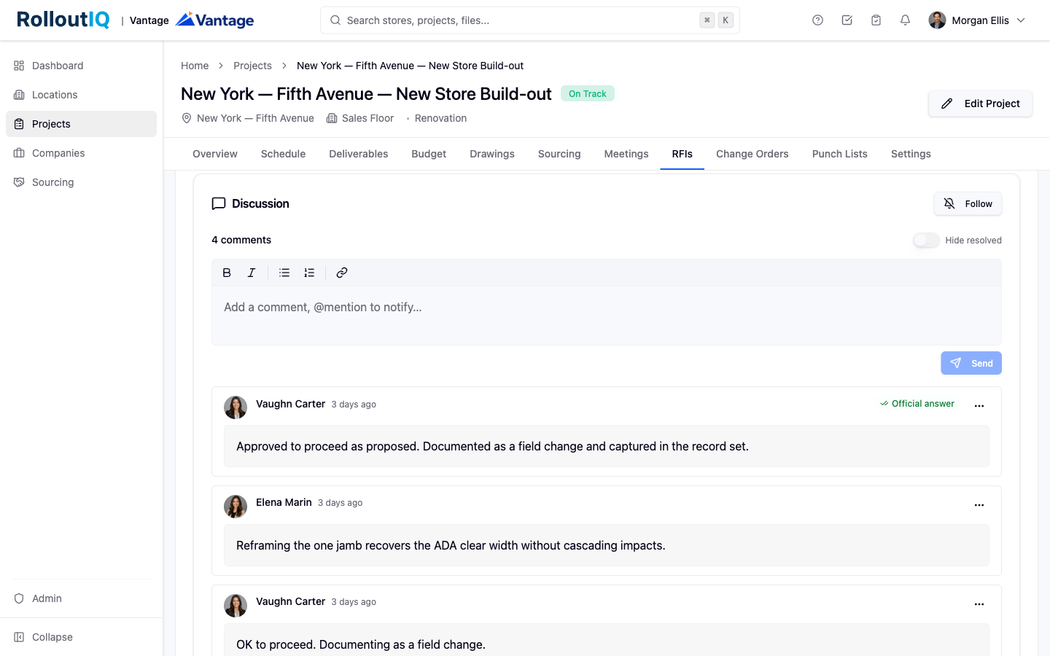The width and height of the screenshot is (1050, 656).
Task: Click the RolloutIQ logo
Action: 63,20
